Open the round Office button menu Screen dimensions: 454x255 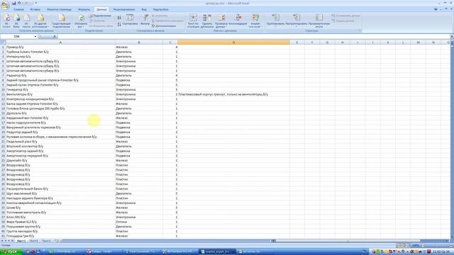click(5, 6)
